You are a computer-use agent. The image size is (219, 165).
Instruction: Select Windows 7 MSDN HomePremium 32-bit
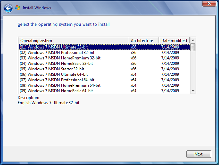point(52,58)
